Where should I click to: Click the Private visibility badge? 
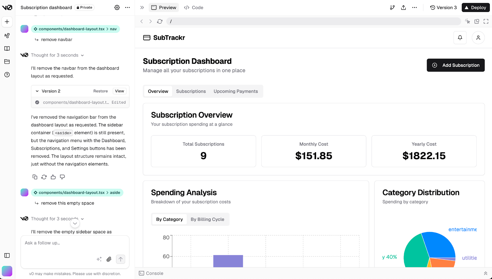click(84, 7)
